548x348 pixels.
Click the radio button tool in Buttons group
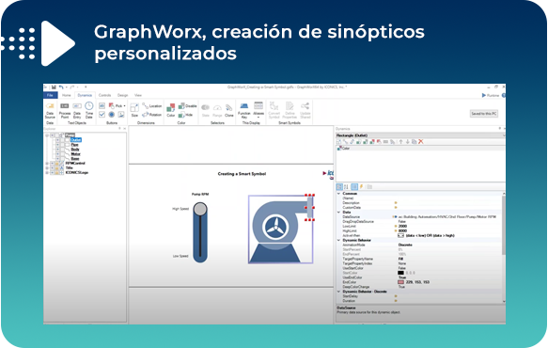tap(112, 115)
